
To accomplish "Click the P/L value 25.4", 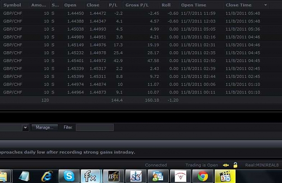I will point(118,53).
